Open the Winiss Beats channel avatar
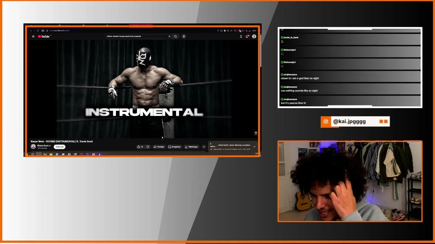 [33, 146]
